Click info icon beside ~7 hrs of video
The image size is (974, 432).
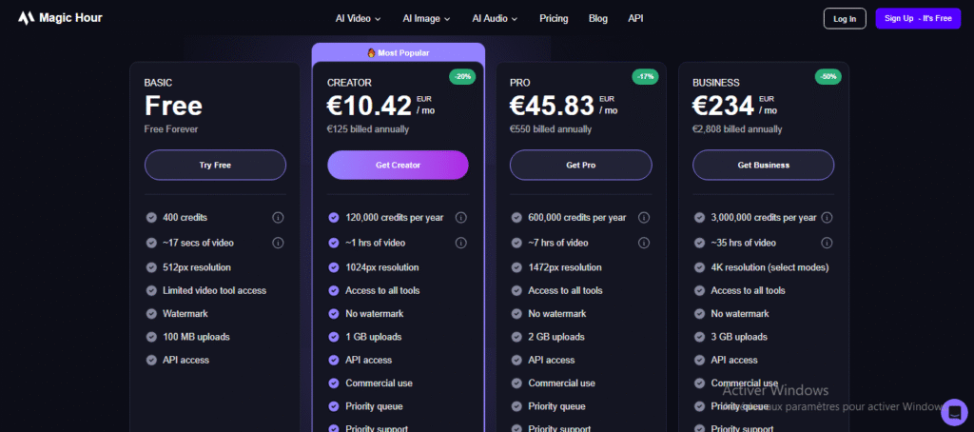[644, 243]
